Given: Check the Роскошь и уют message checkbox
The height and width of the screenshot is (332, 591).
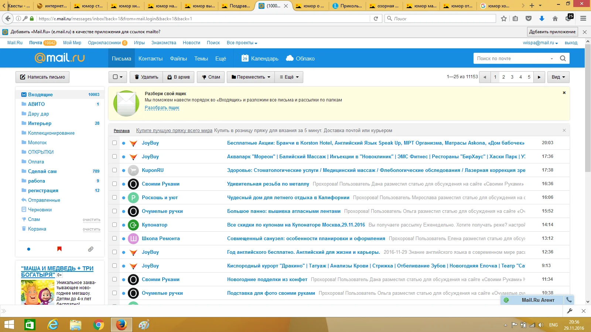Looking at the screenshot, I should 115,197.
